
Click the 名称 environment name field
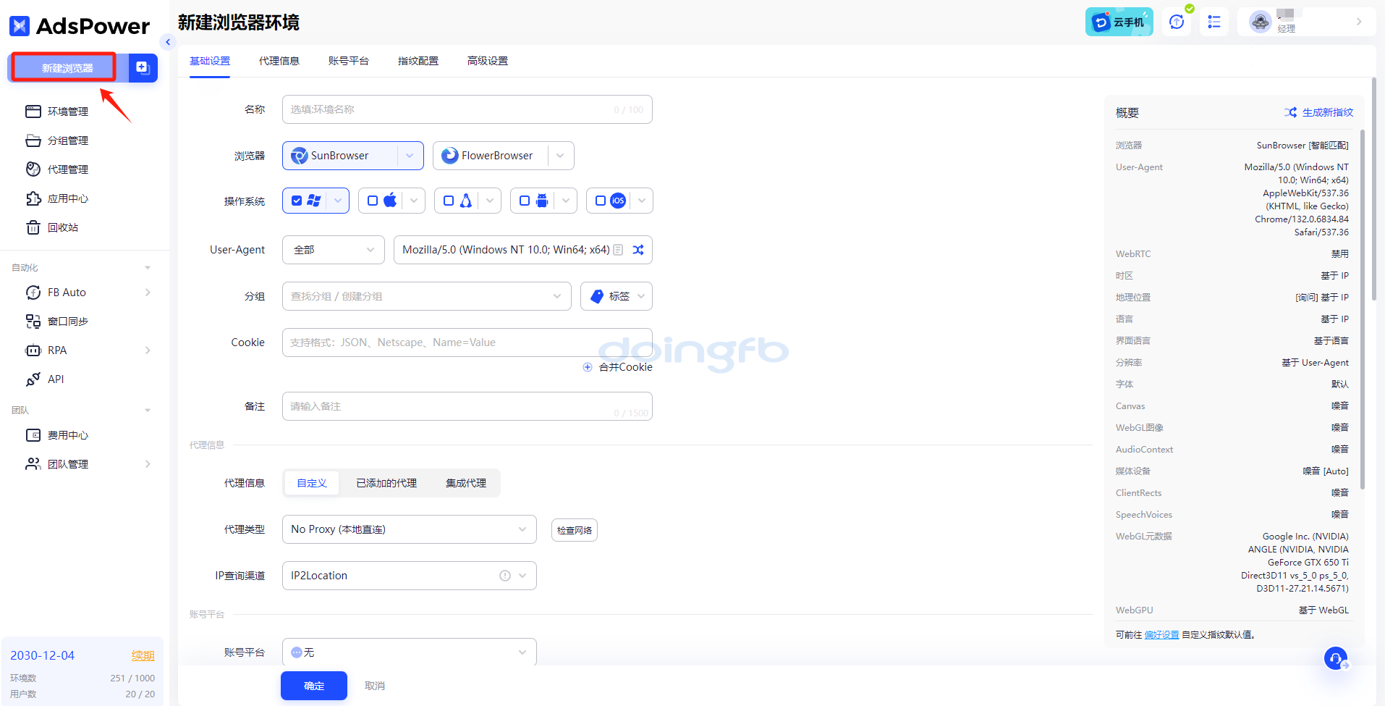pos(467,109)
